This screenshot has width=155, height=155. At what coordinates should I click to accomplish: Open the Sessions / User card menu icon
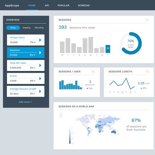[93, 72]
